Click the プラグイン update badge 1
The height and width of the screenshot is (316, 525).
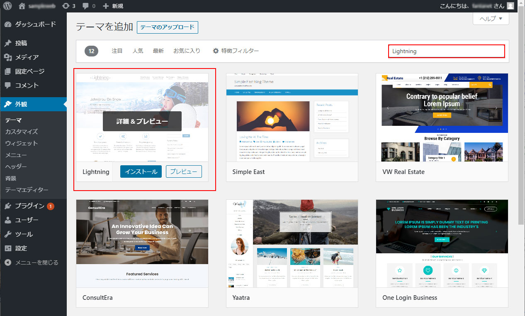(x=50, y=206)
